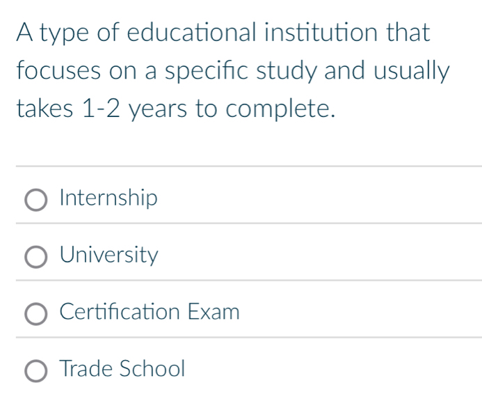Click the 'Trade School' label text
This screenshot has height=399, width=482.
(x=123, y=368)
